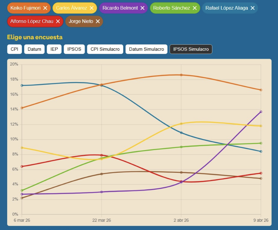278x230 pixels.
Task: Click purple Belmont data point at 6 mar 26
Action: point(22,194)
